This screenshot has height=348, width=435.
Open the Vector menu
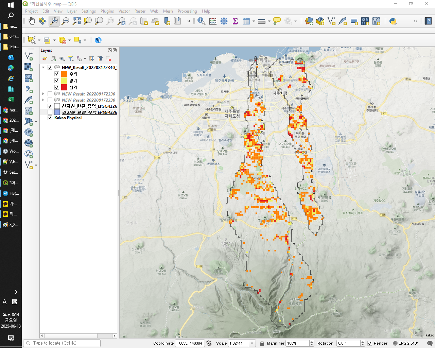124,11
